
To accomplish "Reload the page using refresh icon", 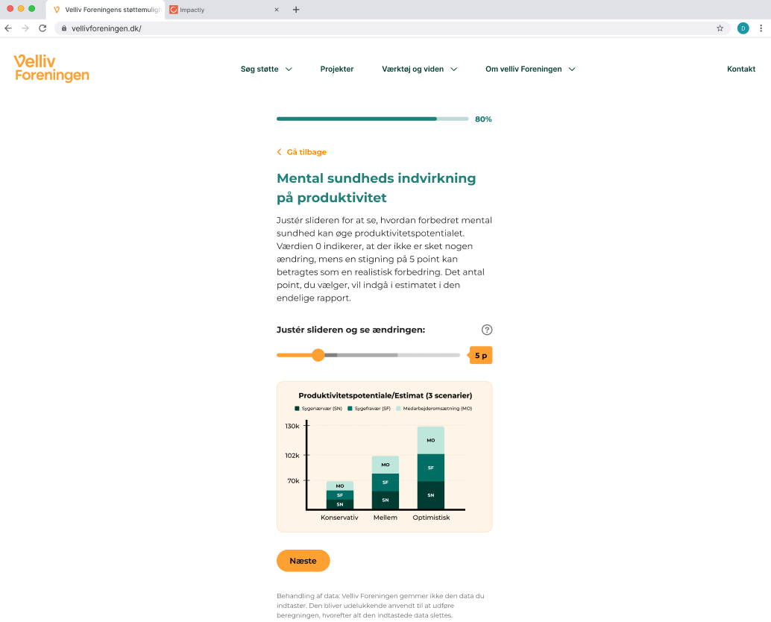I will click(43, 28).
